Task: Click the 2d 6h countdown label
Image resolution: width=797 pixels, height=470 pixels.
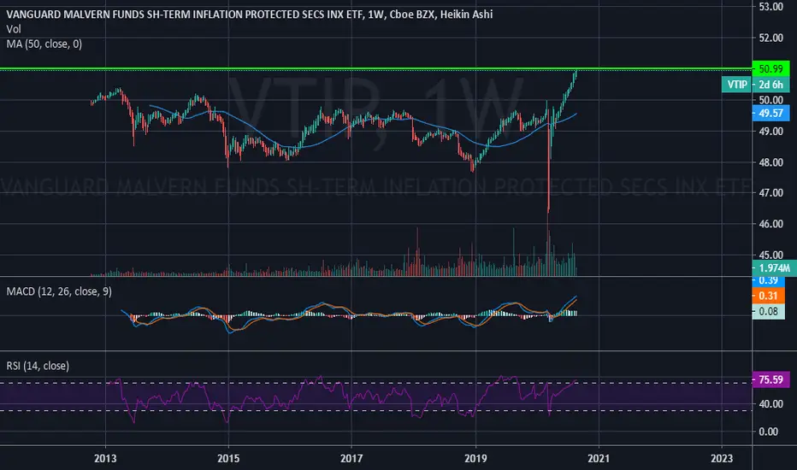Action: [771, 85]
